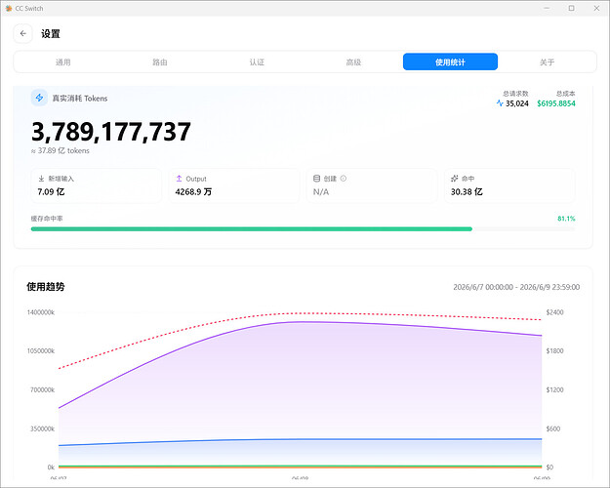Image resolution: width=610 pixels, height=488 pixels.
Task: Click the 7.09 亿 input value
Action: [51, 192]
